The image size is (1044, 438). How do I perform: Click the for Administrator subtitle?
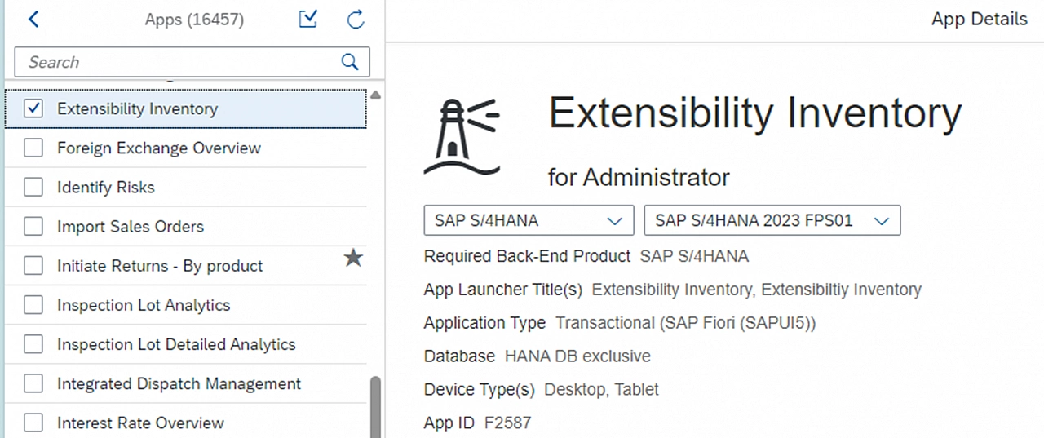click(x=639, y=177)
